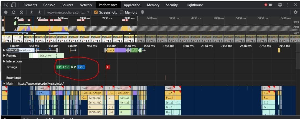The height and width of the screenshot is (119, 300).
Task: Enable the Memory checkbox
Action: pos(122,12)
